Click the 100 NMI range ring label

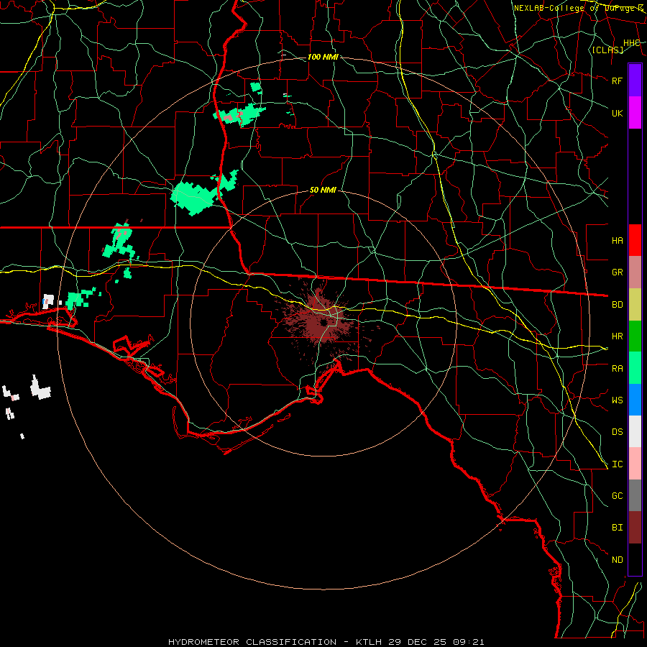[x=323, y=57]
